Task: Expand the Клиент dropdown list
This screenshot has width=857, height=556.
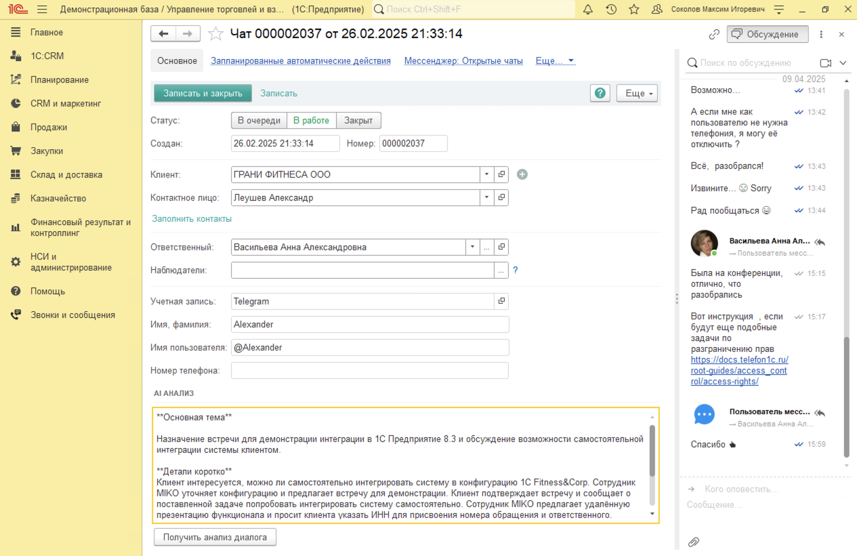Action: click(x=486, y=175)
